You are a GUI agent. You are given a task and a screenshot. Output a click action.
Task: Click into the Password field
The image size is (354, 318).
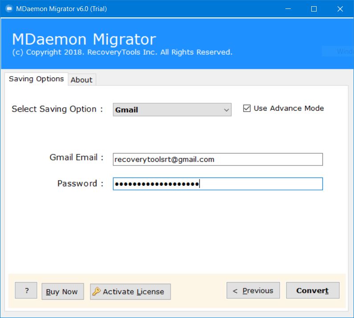[218, 184]
